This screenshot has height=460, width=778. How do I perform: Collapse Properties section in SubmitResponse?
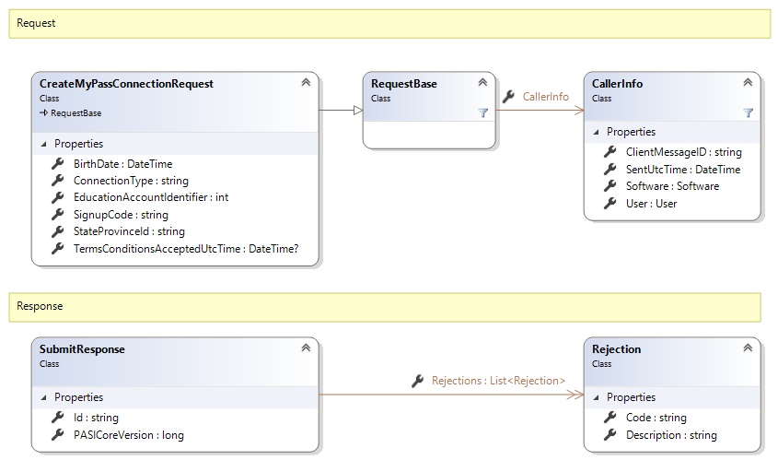coord(41,397)
